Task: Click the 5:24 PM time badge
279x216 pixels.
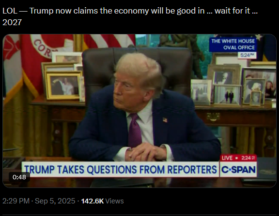Action: [247, 55]
